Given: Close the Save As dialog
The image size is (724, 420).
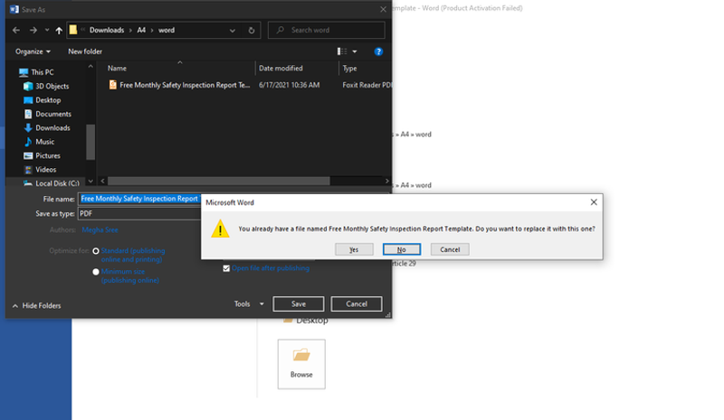Looking at the screenshot, I should click(383, 9).
